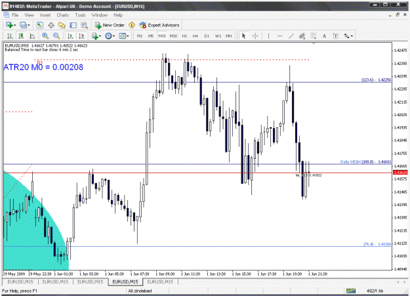Select the M15 timeframe
Screen dimensions: 410x296
coord(162,36)
